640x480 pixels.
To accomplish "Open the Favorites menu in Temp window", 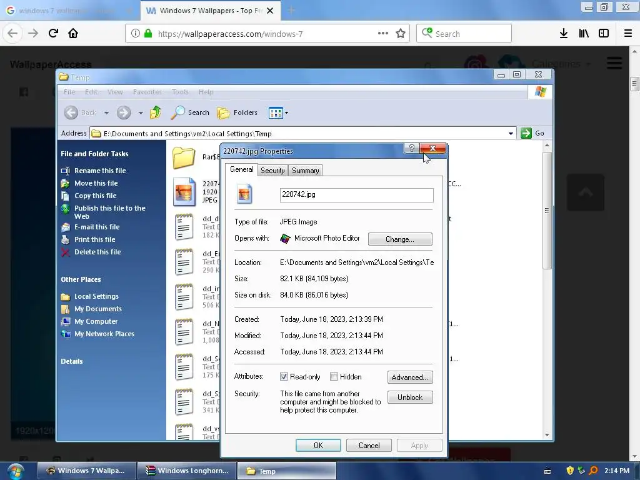I will pyautogui.click(x=147, y=92).
